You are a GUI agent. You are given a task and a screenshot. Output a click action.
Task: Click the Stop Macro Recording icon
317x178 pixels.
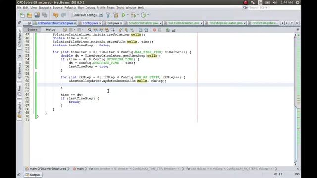160,30
